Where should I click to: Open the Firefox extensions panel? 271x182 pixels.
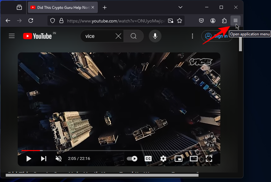224,21
